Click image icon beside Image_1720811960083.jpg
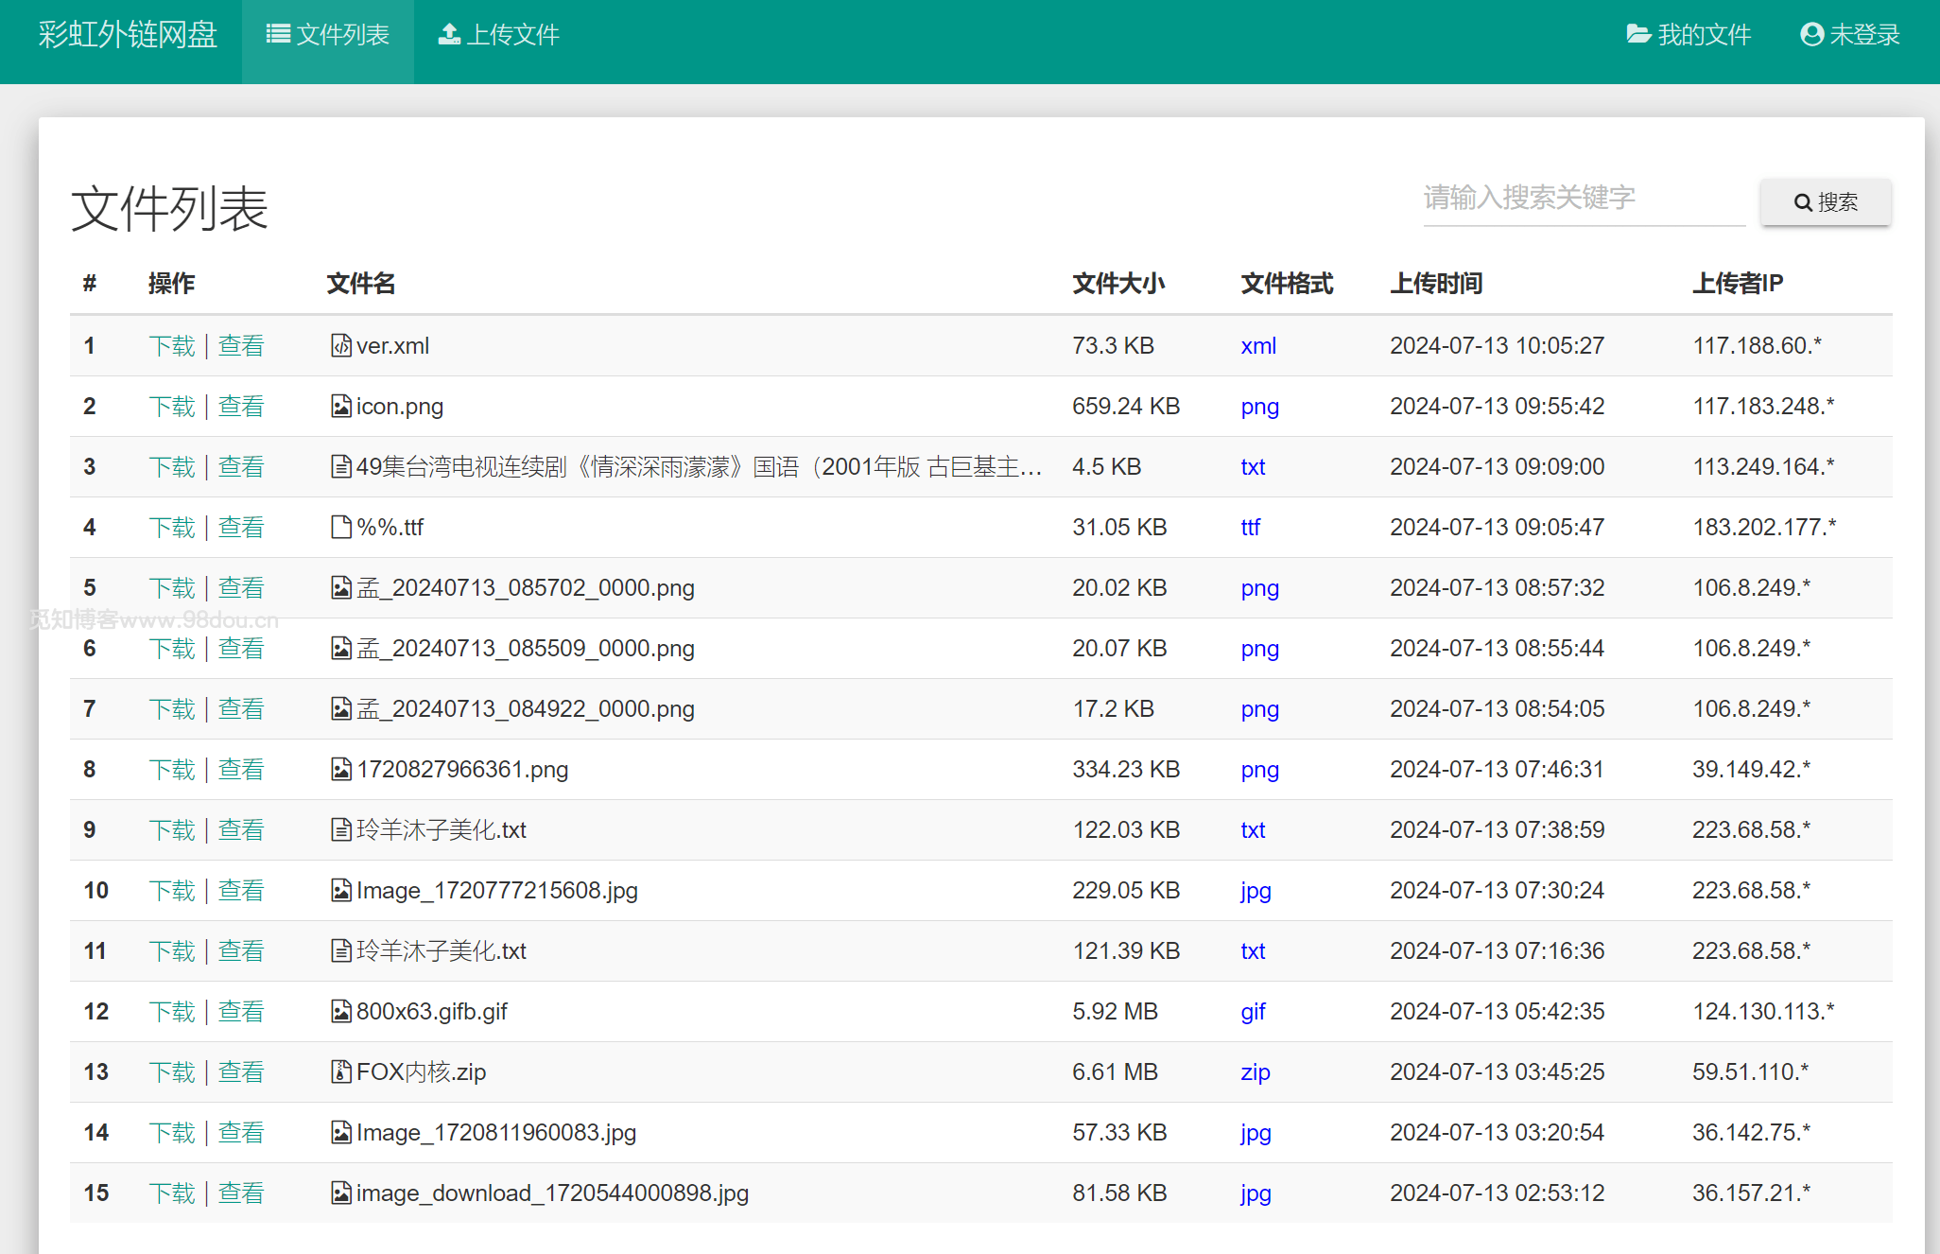 [x=341, y=1133]
